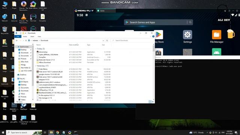Select 3D Objects in the navigation pane
Viewport: 240px width, 135px height.
click(24, 82)
